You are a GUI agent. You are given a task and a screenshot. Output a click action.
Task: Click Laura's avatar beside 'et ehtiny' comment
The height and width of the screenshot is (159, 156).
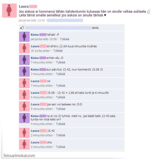tap(24, 48)
